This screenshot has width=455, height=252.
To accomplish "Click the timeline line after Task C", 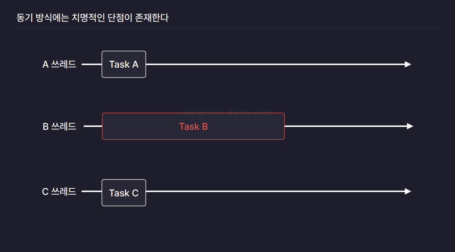I will pos(275,191).
